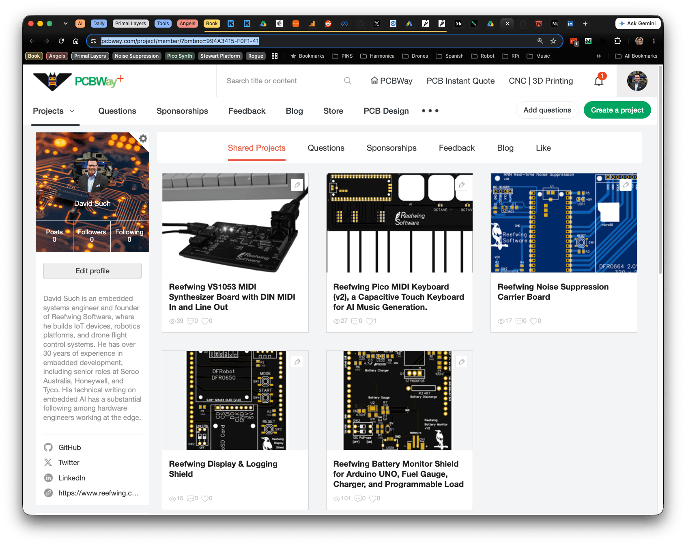Open the Reefwing Noise Suppression Carrier Board title
This screenshot has width=686, height=545.
click(x=553, y=292)
